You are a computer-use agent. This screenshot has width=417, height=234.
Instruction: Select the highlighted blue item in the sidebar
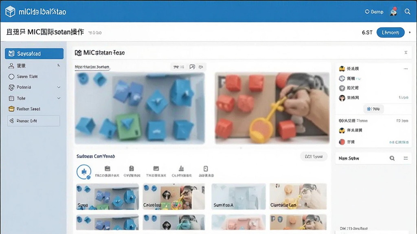(34, 54)
